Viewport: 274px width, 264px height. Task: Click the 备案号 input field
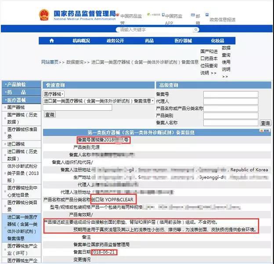(x=231, y=94)
